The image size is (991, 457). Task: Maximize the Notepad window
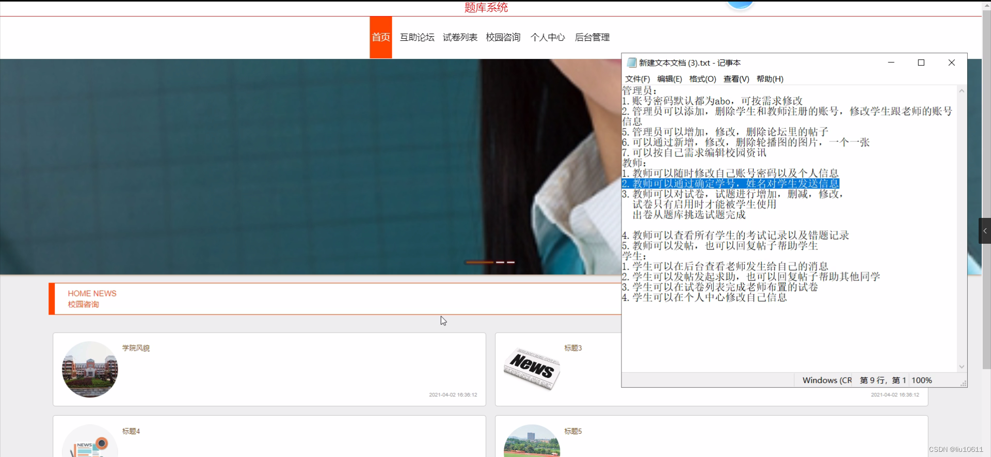pyautogui.click(x=921, y=62)
